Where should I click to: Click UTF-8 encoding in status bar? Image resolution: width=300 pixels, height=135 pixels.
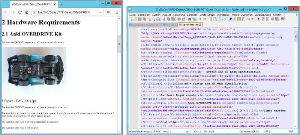click(267, 132)
